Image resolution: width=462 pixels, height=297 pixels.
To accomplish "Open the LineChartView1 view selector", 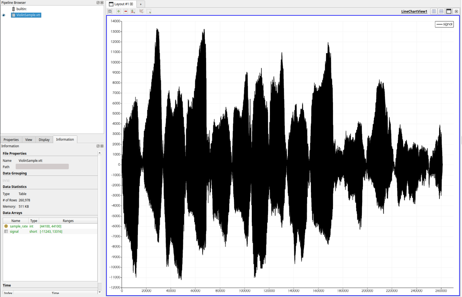I will (x=414, y=11).
